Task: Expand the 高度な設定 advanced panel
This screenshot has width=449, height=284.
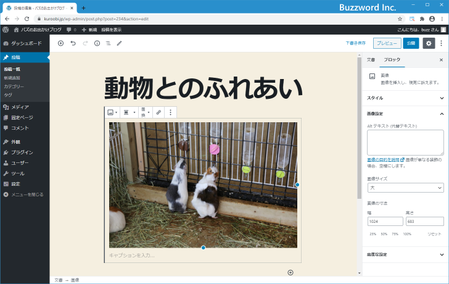Action: (x=405, y=254)
